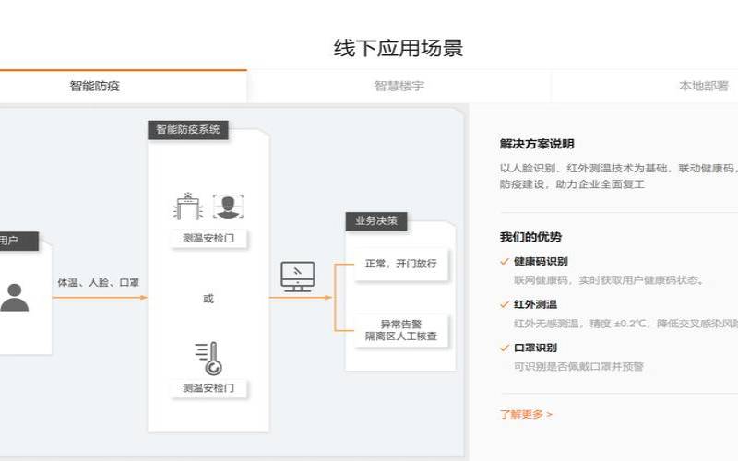Open the 智慧楼宇 tab
Image resolution: width=738 pixels, height=461 pixels.
coord(399,86)
